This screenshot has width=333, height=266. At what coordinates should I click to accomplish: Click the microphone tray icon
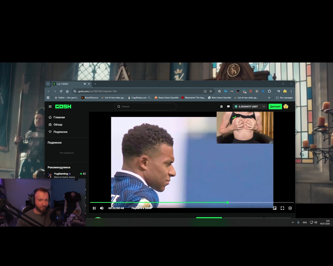coord(298,222)
